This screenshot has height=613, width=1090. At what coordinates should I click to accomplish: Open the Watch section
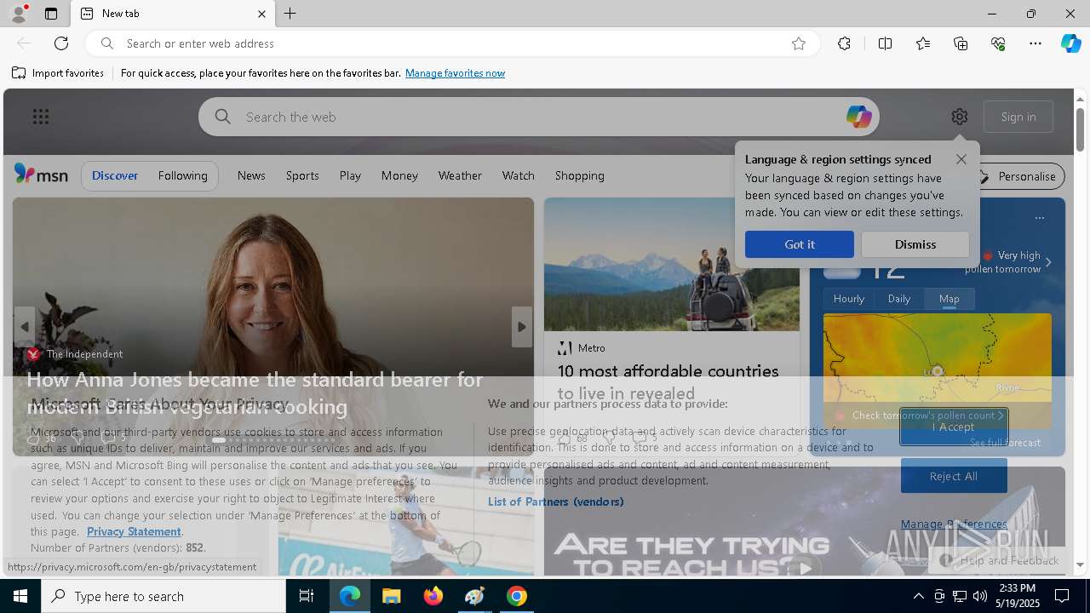[x=519, y=175]
